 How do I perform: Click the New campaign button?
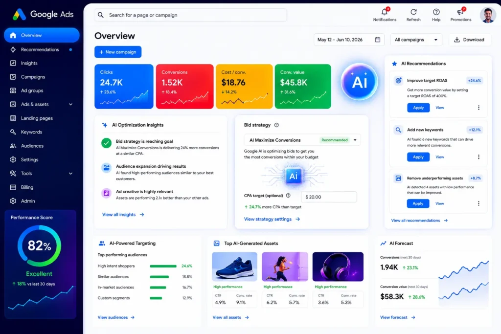click(x=118, y=52)
